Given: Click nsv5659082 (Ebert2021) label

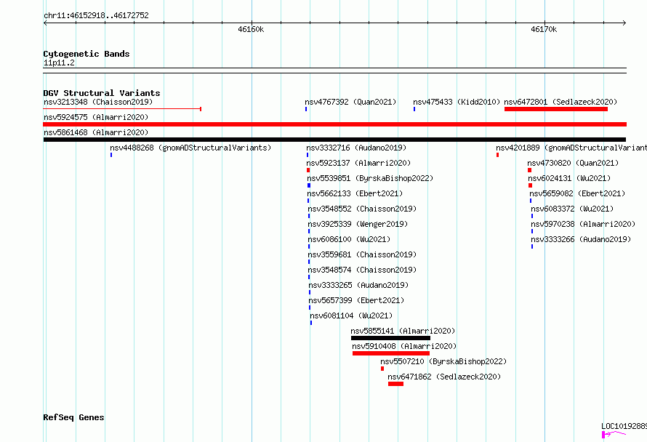Looking at the screenshot, I should (x=577, y=193).
